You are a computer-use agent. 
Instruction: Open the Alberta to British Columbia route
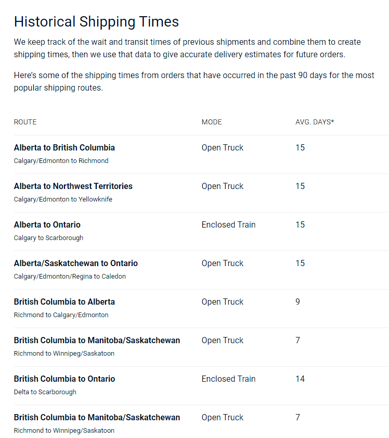[64, 147]
